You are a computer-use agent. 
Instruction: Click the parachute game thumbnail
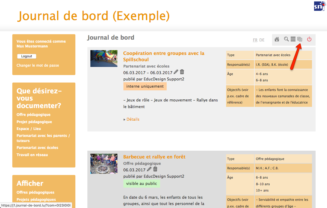click(x=104, y=59)
